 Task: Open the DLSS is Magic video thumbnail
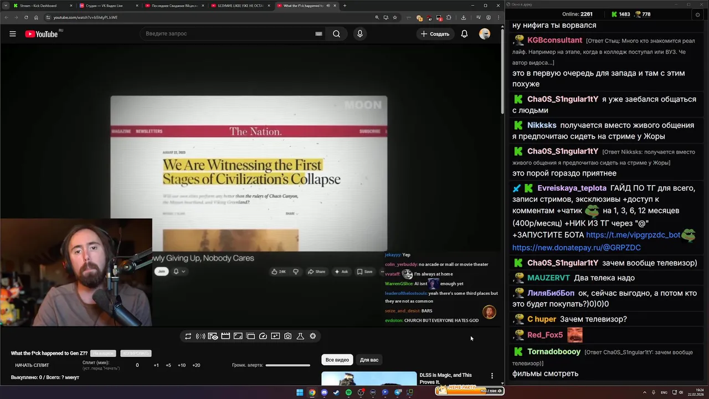pos(369,378)
